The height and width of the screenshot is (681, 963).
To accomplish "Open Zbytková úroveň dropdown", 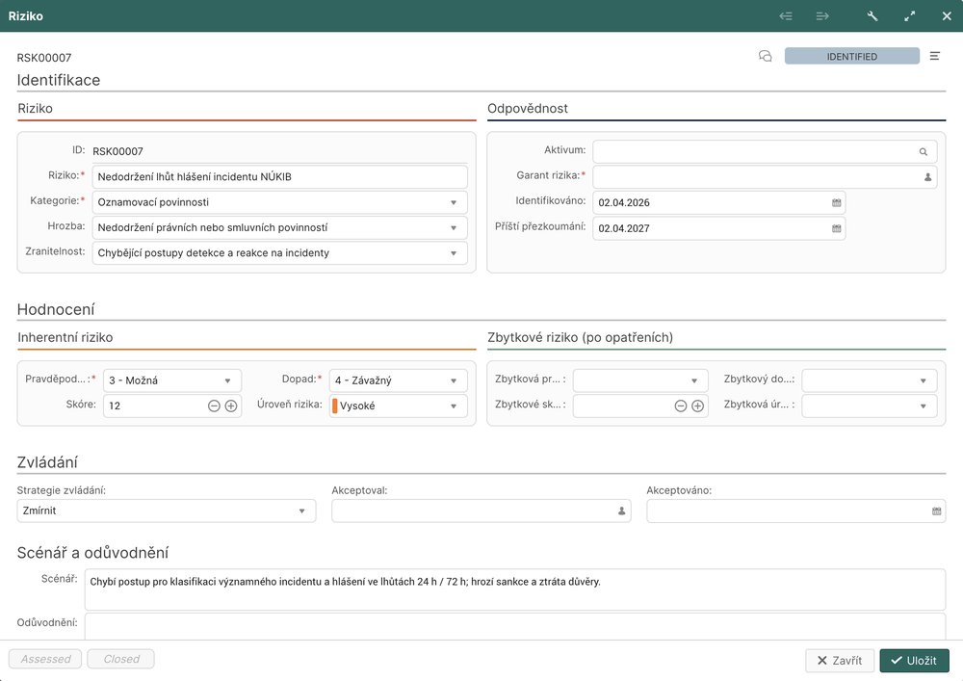I will (x=924, y=406).
